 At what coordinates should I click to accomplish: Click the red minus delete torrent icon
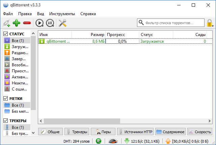click(x=27, y=23)
